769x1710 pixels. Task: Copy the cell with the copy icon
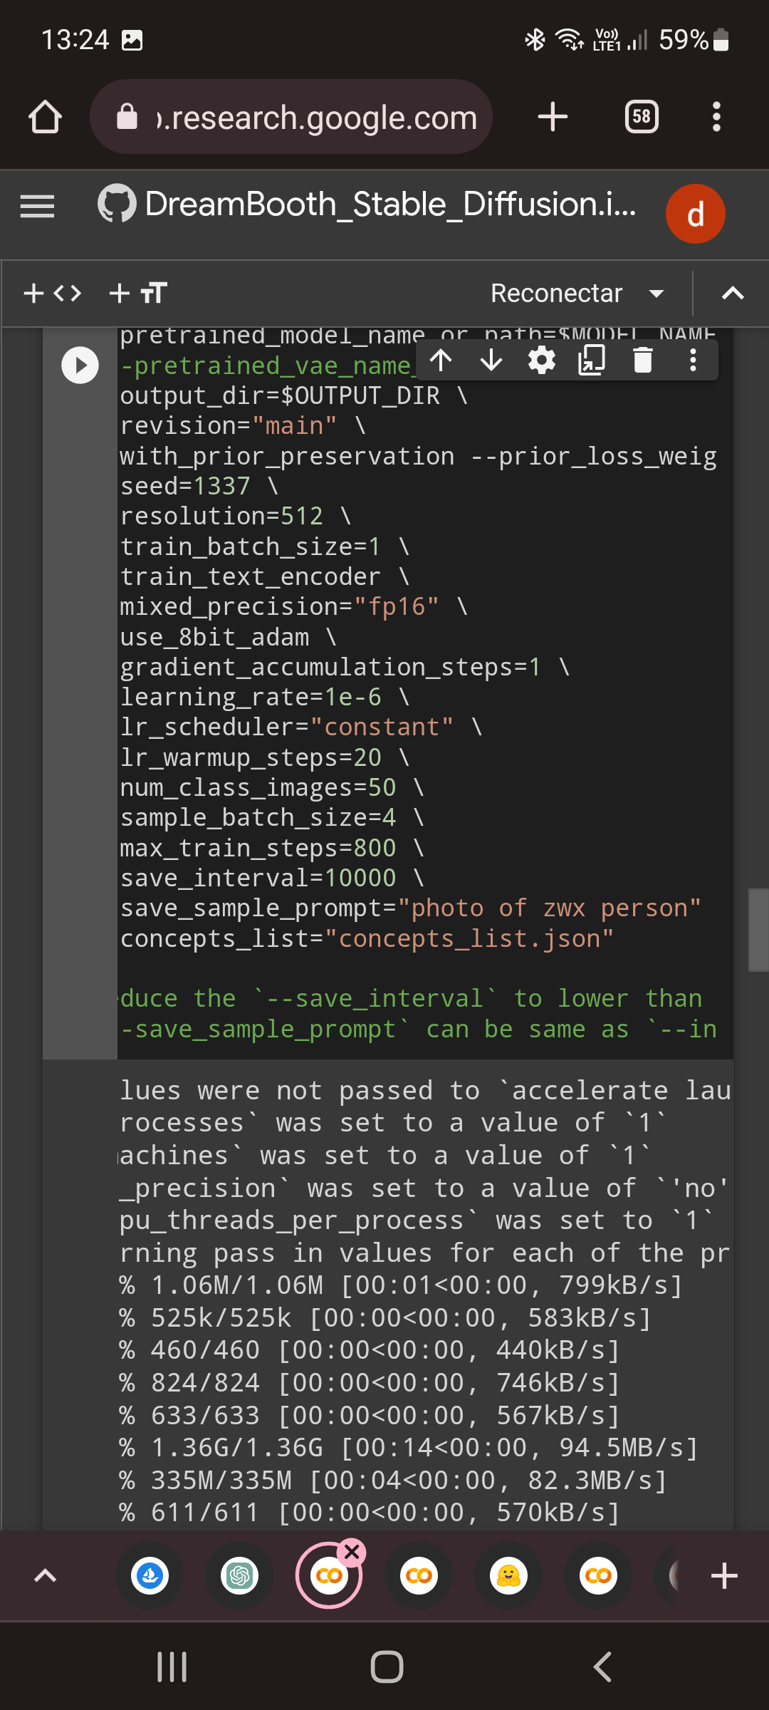[592, 360]
